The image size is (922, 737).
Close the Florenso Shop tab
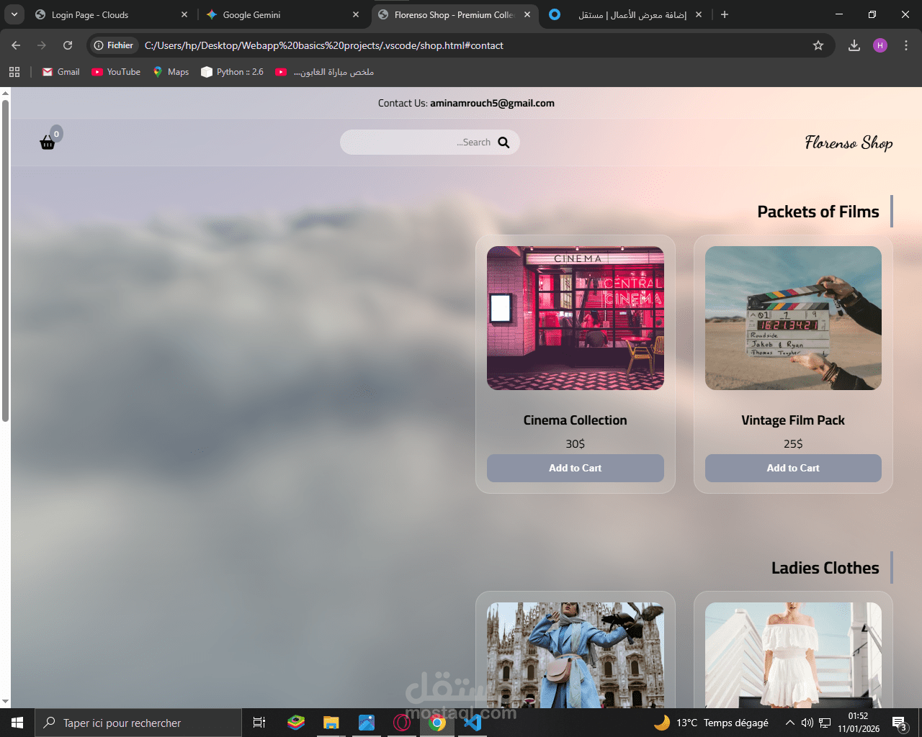pos(527,14)
